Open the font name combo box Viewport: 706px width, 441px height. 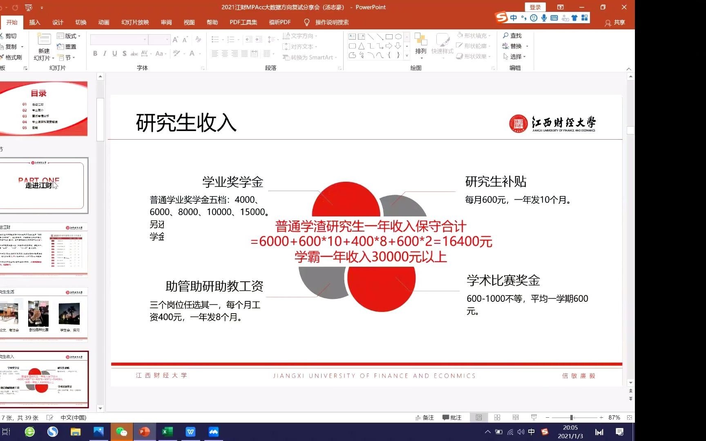click(118, 40)
